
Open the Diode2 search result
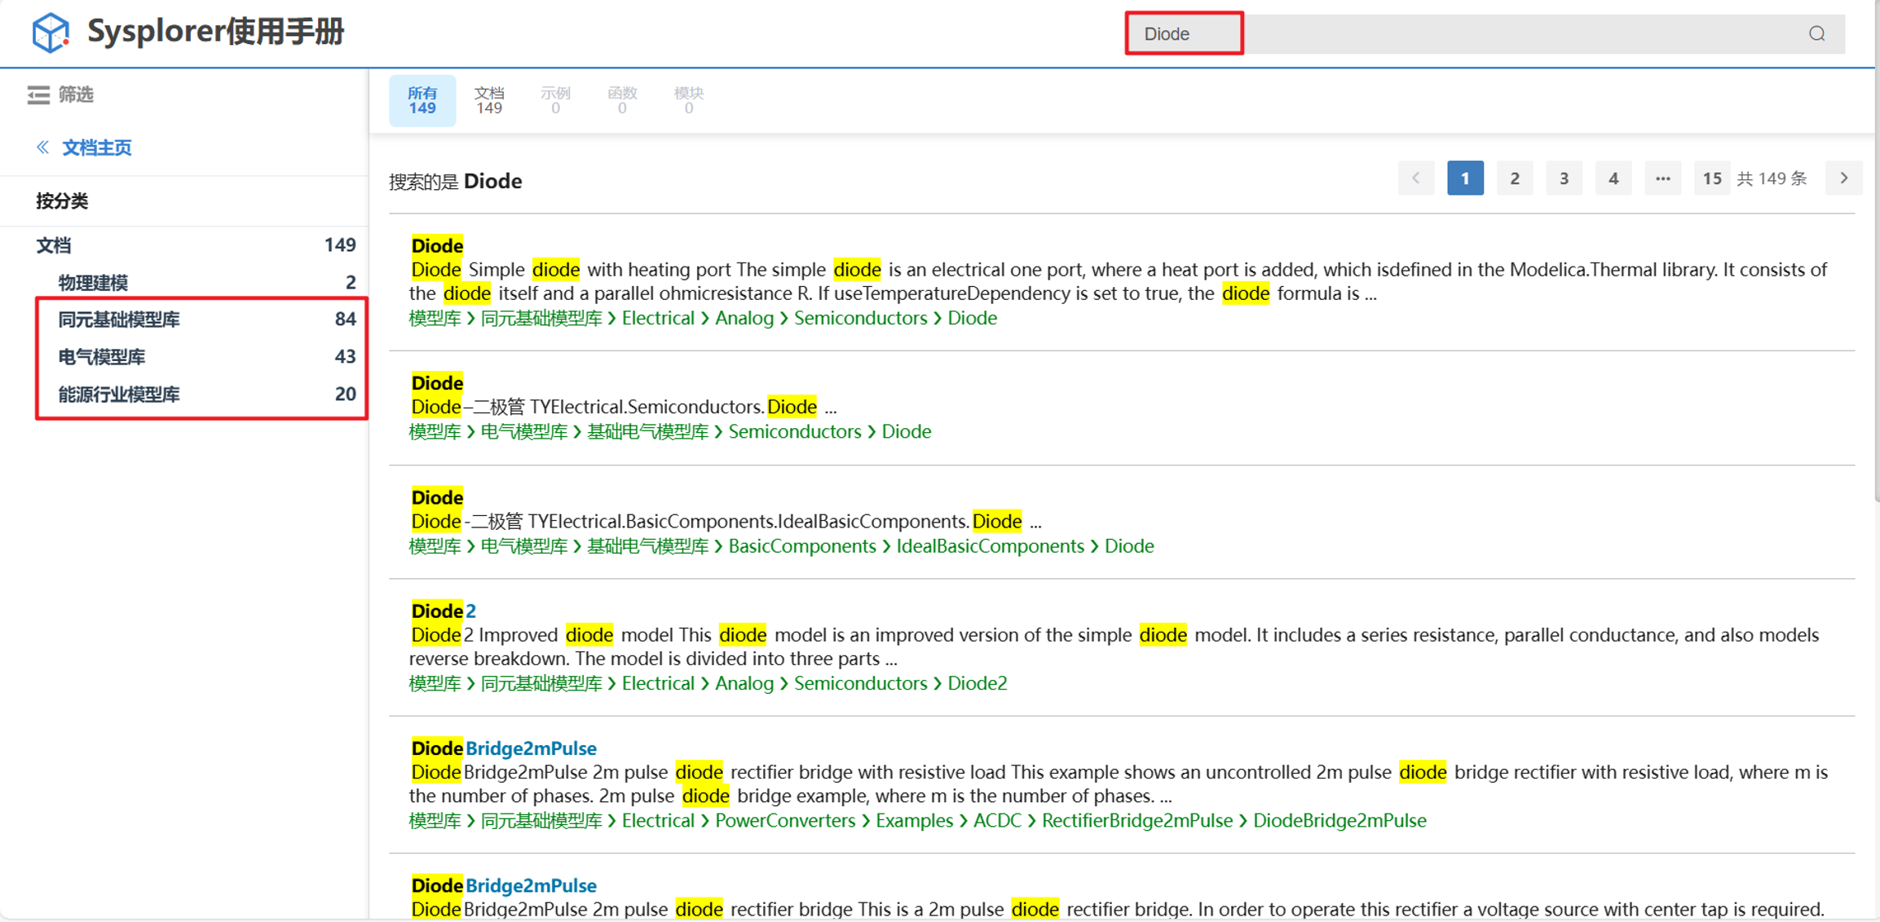pyautogui.click(x=444, y=611)
